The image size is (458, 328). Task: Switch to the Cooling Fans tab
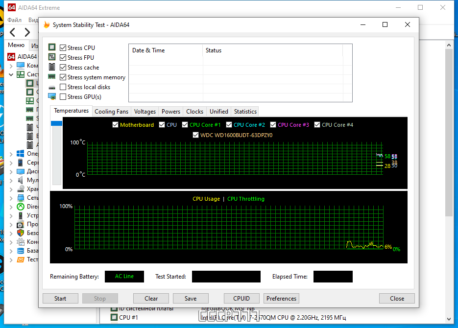[111, 112]
